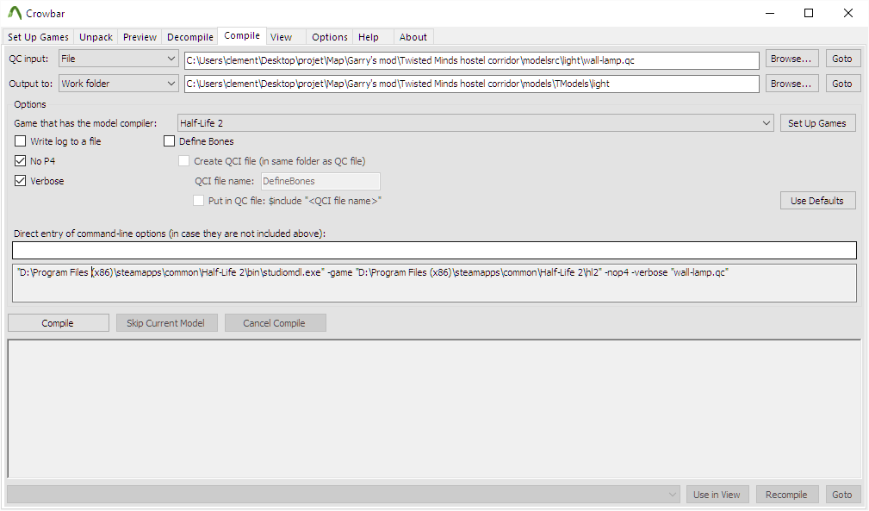Maximize the Crowbar window
The width and height of the screenshot is (869, 511).
point(809,13)
